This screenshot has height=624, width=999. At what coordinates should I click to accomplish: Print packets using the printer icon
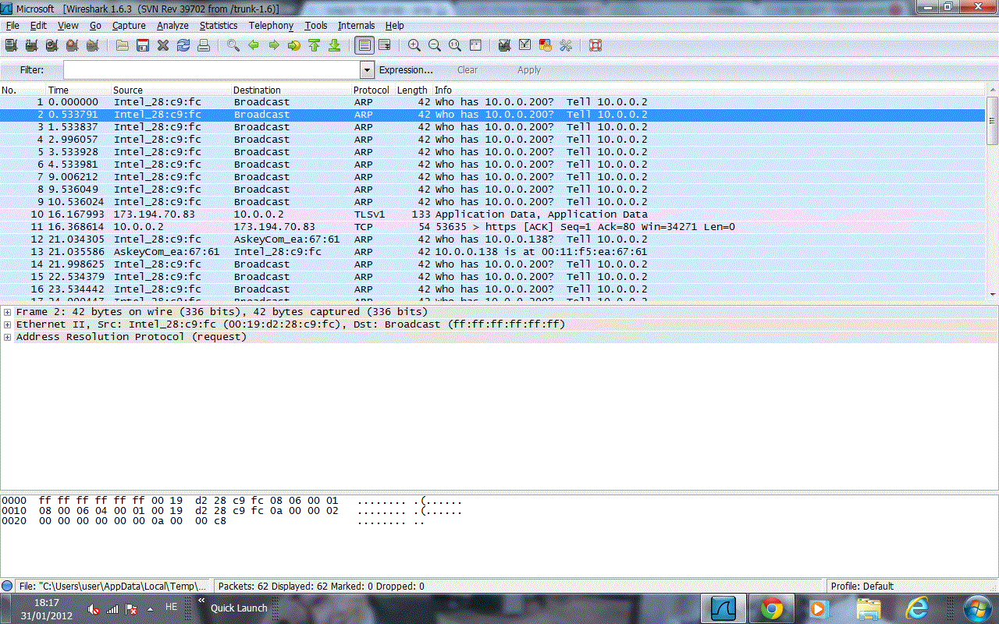(x=204, y=45)
